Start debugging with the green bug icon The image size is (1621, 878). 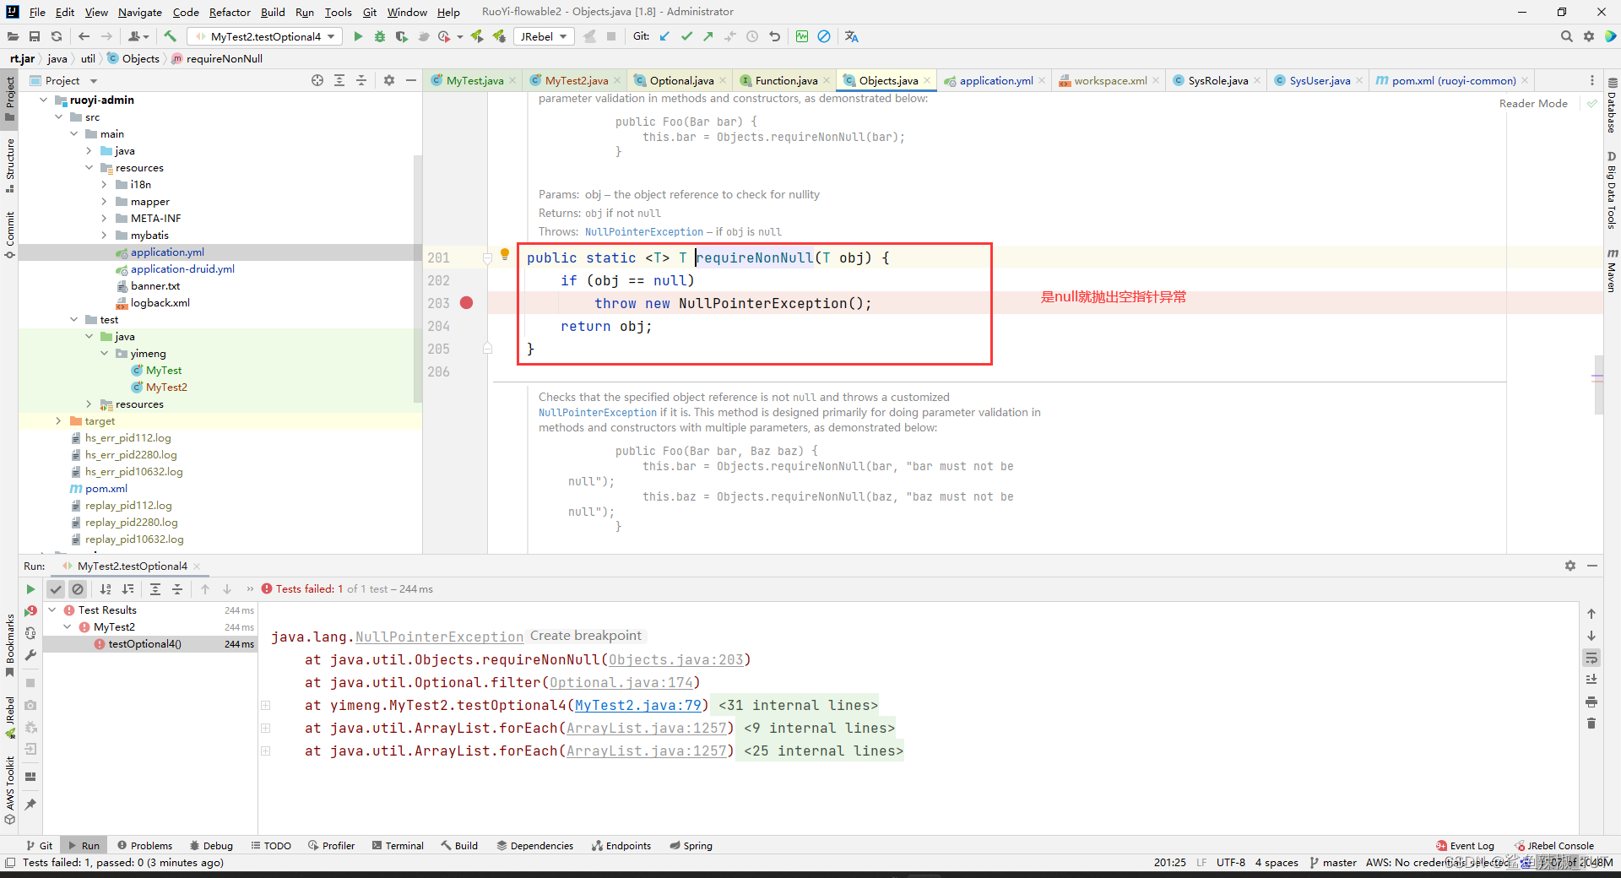[380, 36]
